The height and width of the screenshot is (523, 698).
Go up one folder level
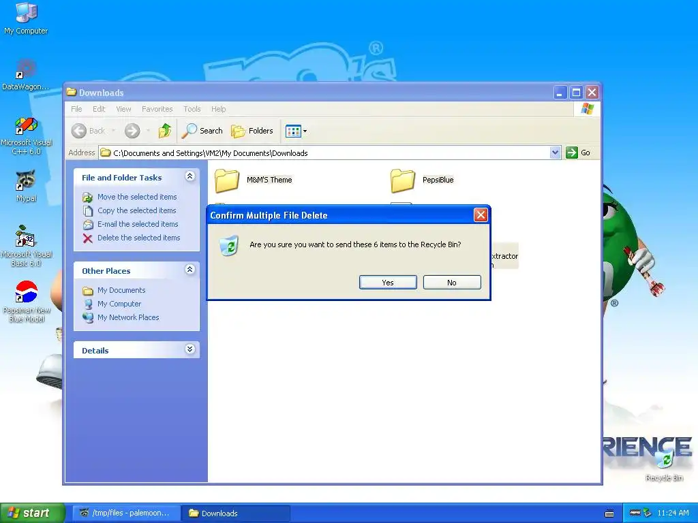(x=165, y=131)
